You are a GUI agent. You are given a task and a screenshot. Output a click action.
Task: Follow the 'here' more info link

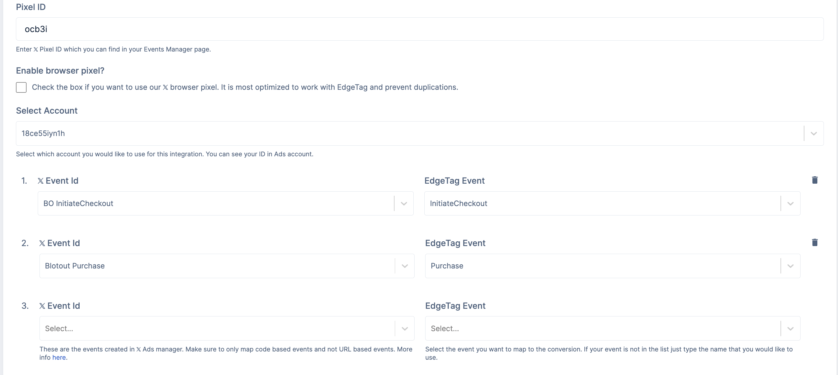click(59, 357)
